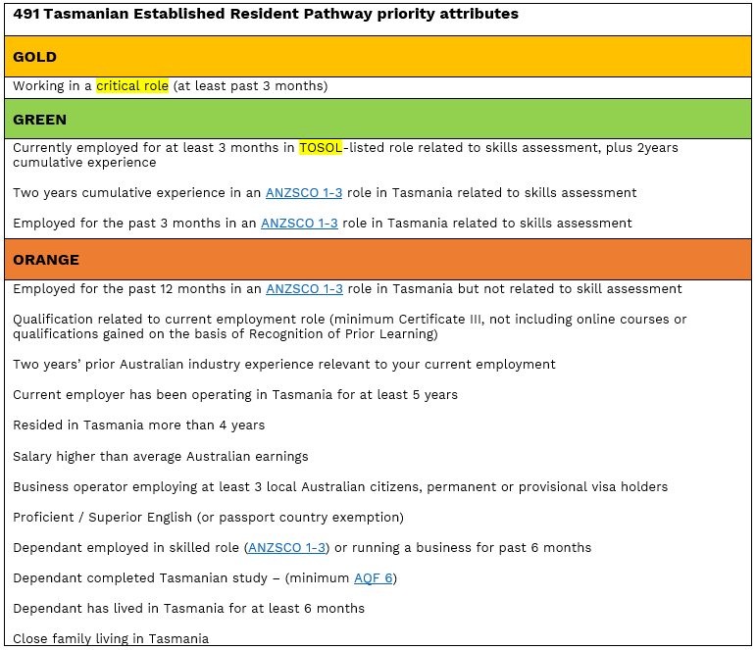Click the "Business operator employing" line
756x650 pixels.
pos(340,487)
